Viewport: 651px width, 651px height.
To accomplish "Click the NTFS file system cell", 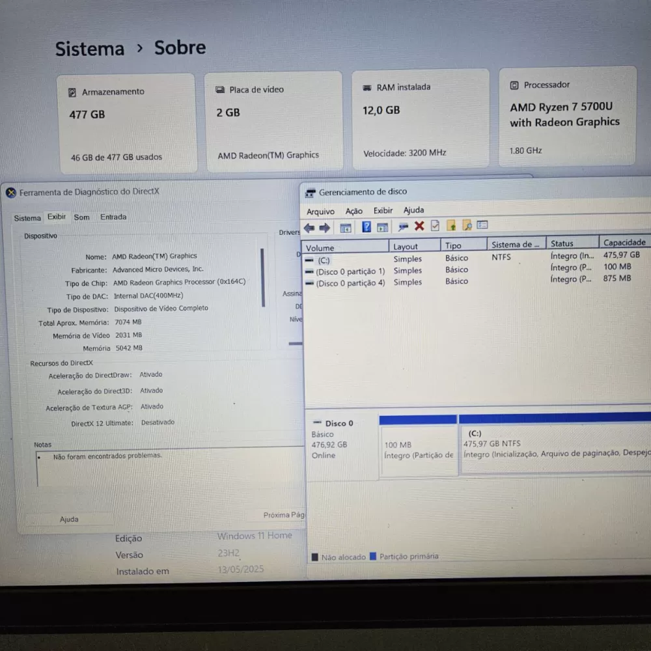I will [501, 257].
